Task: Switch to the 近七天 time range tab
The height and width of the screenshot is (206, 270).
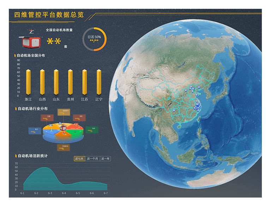Action: click(79, 158)
